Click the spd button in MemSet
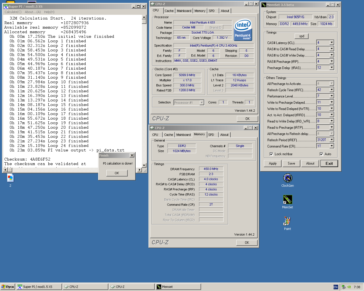Image resolution: width=364 pixels, height=291 pixels. 302,36
